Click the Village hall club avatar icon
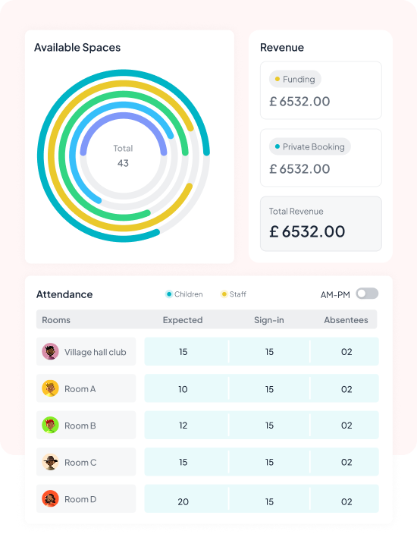 (x=50, y=351)
